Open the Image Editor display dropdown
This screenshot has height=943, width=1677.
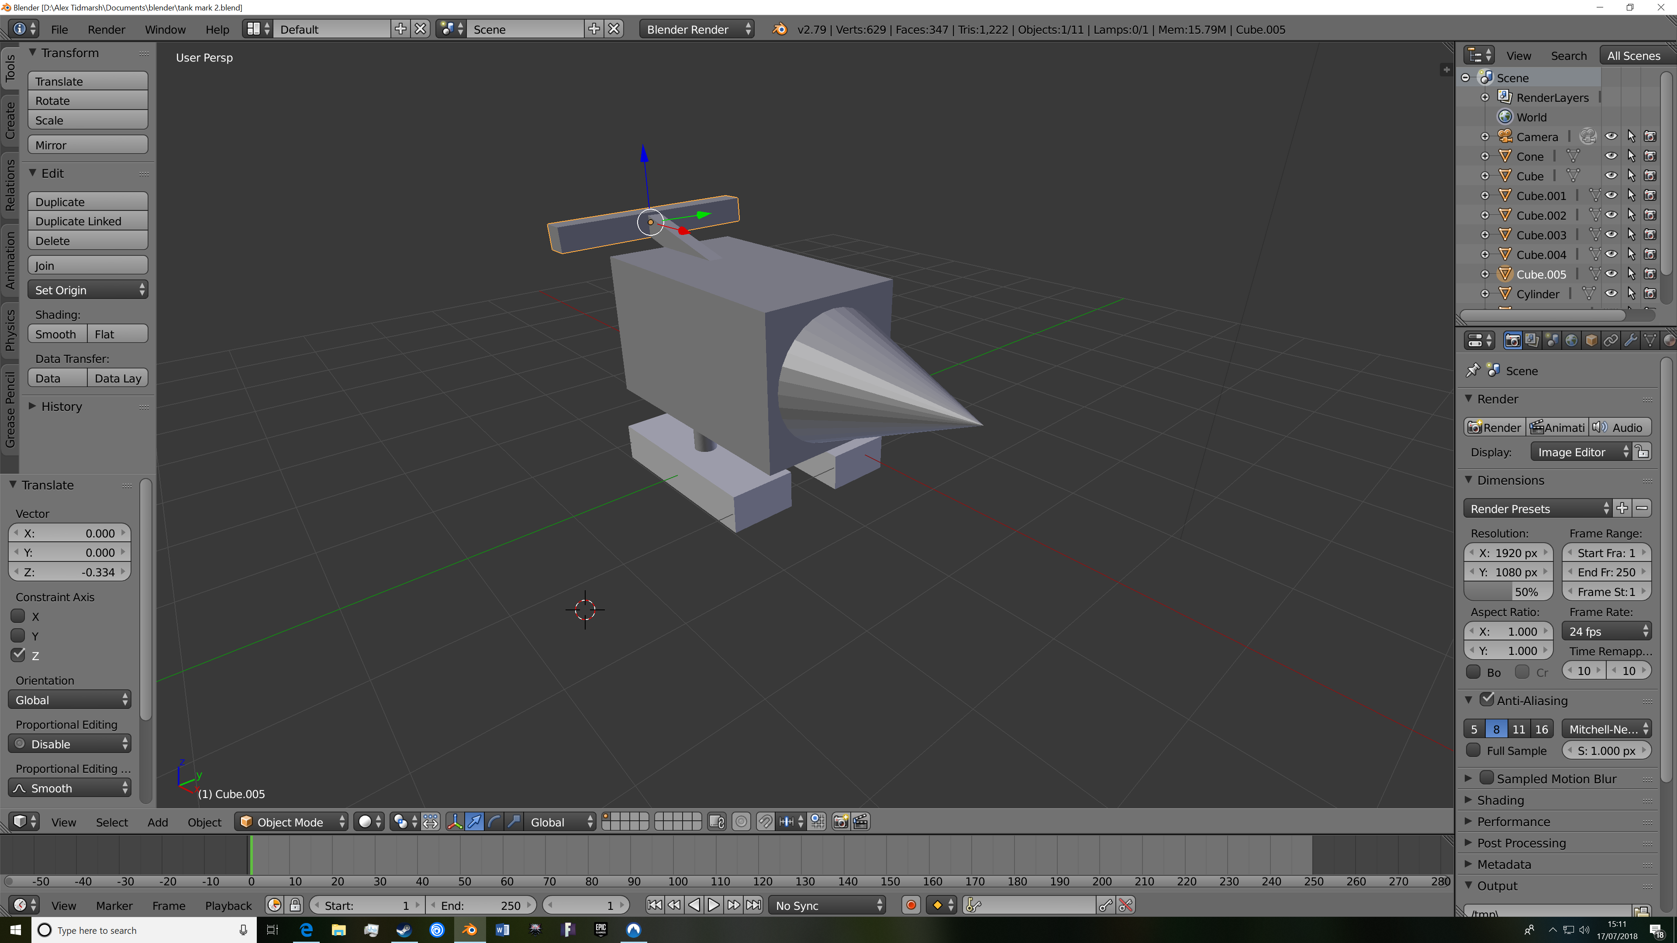(1580, 452)
